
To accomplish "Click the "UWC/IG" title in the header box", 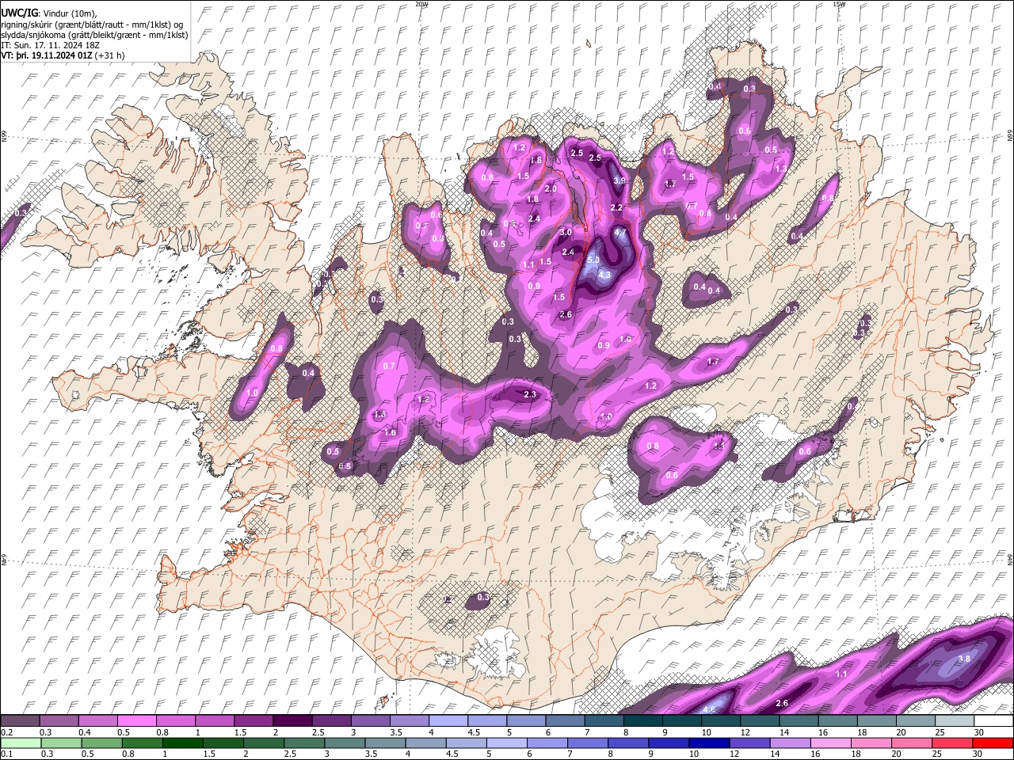I will [x=19, y=13].
